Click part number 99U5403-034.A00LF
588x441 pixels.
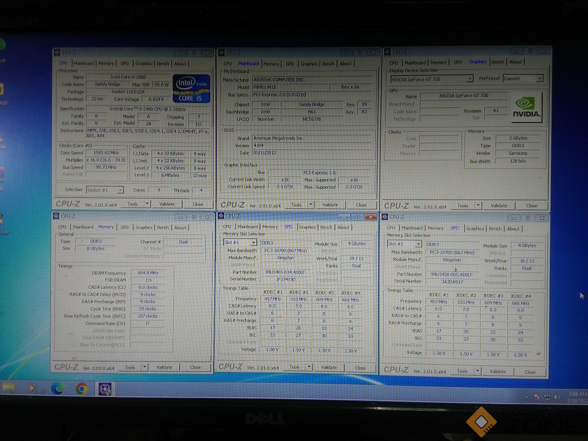pyautogui.click(x=285, y=272)
